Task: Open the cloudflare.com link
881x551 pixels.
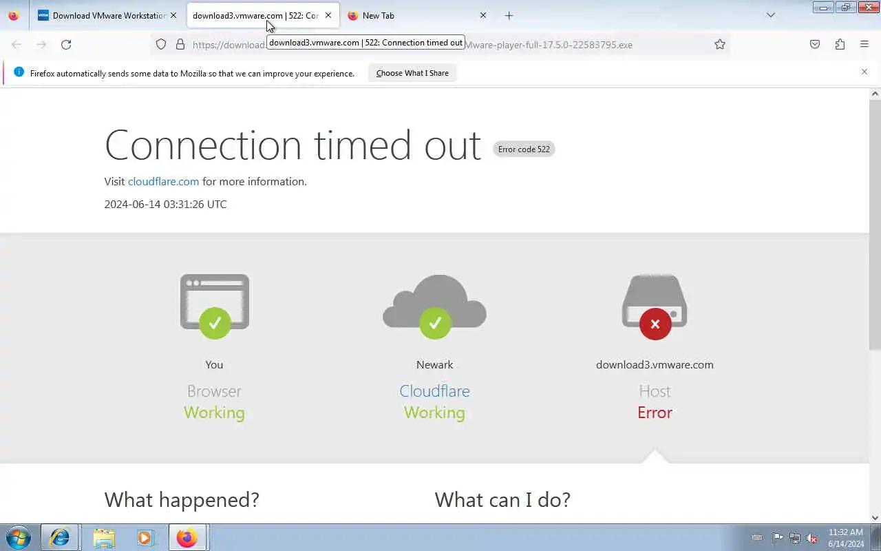Action: (163, 182)
